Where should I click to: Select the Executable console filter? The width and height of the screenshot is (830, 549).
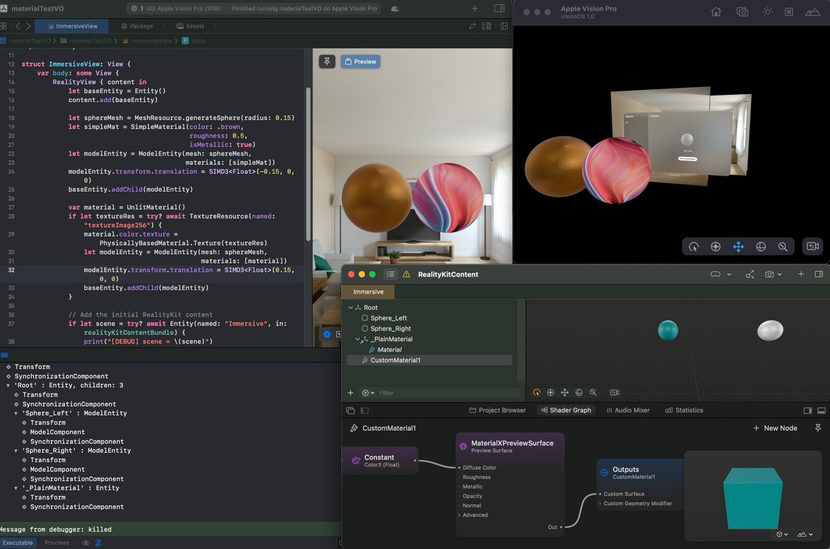[17, 543]
